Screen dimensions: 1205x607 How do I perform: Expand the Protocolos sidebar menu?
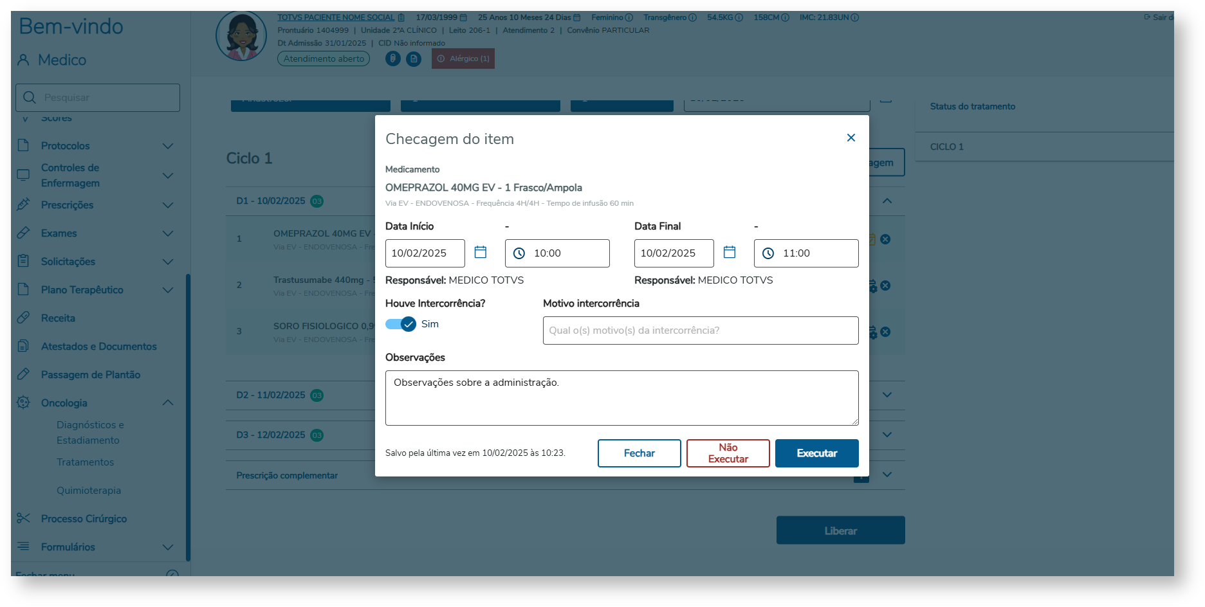pos(168,146)
